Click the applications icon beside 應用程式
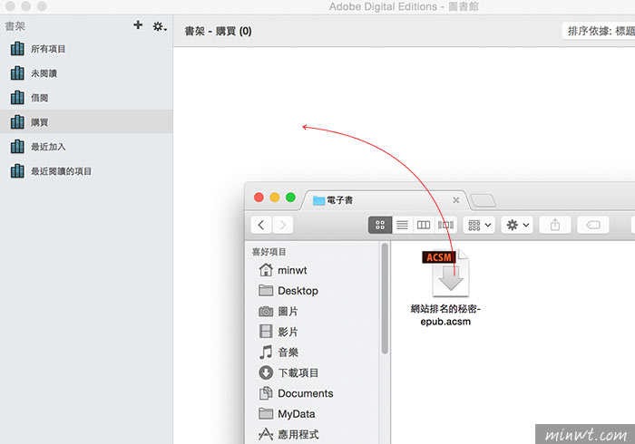Screen dimensions: 635x444 (x=266, y=434)
